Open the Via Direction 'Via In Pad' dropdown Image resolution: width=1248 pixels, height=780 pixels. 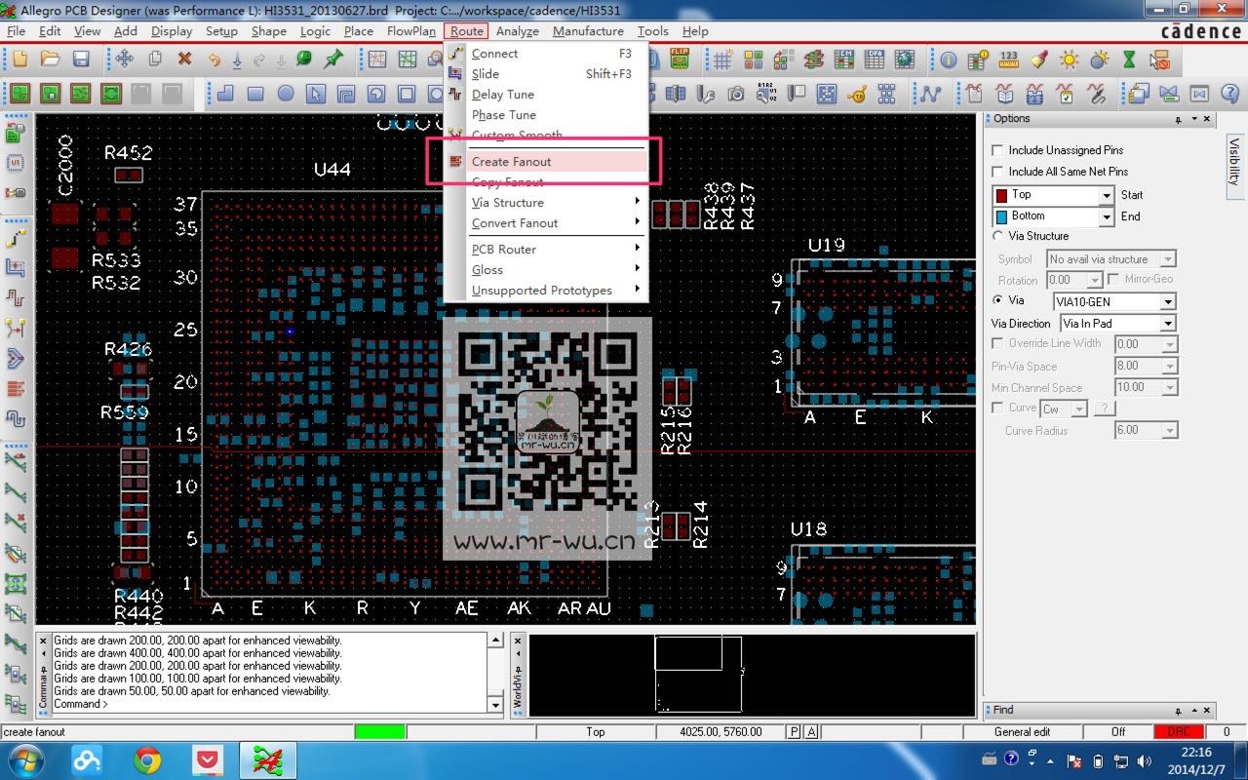point(1168,324)
